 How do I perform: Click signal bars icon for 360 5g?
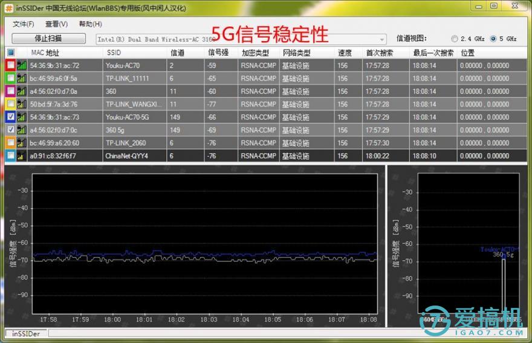coord(22,129)
